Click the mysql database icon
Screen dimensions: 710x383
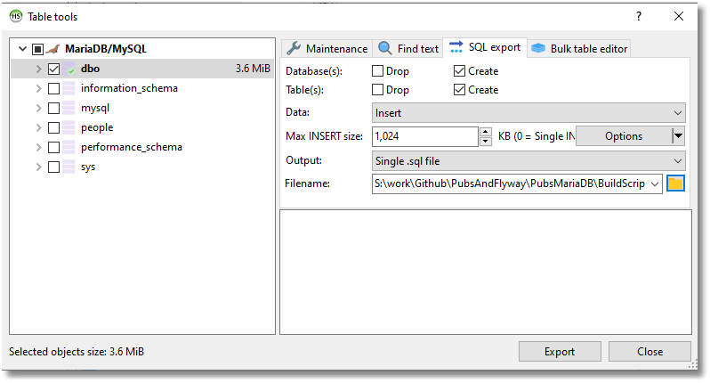pyautogui.click(x=69, y=108)
